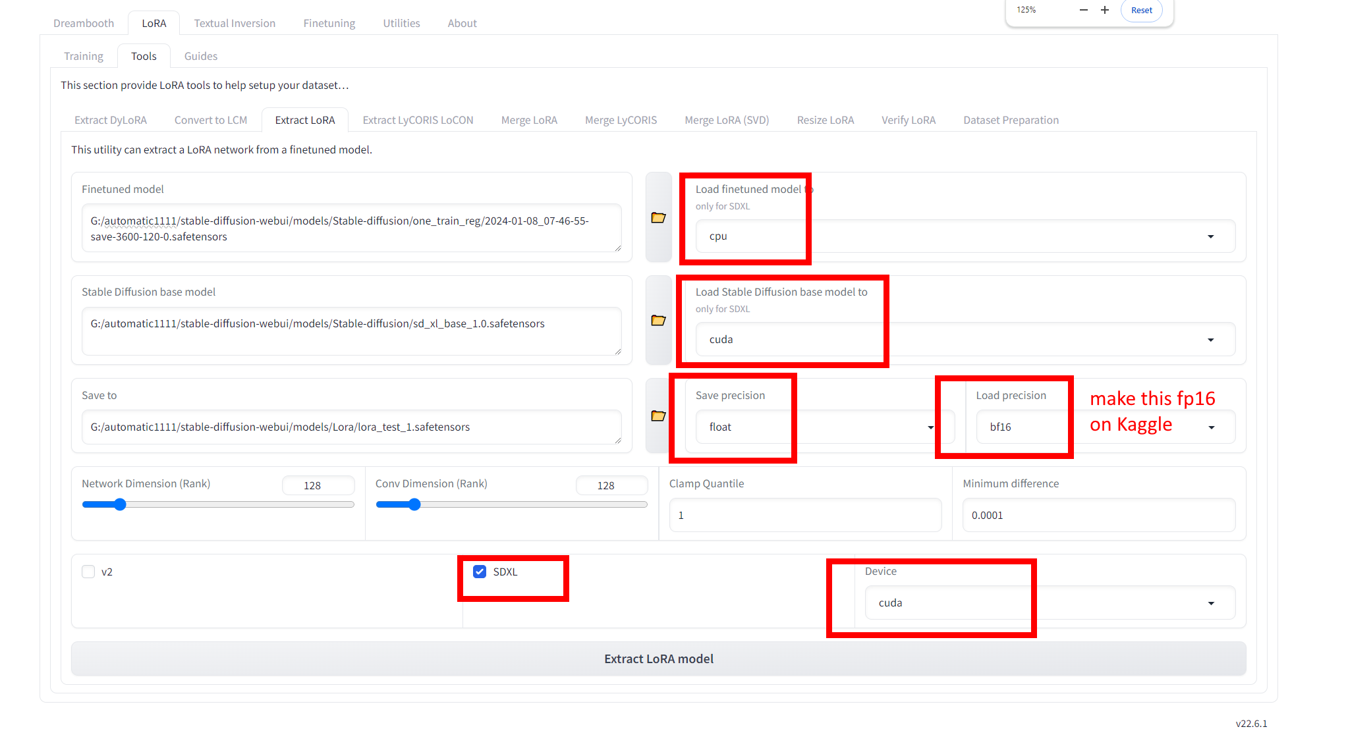The image size is (1346, 754).
Task: Enable the v2 checkbox
Action: [88, 572]
